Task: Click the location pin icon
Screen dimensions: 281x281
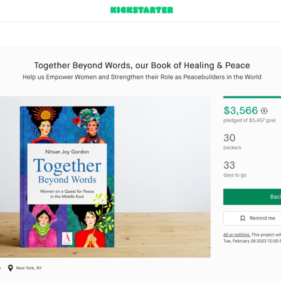Action: [10, 268]
